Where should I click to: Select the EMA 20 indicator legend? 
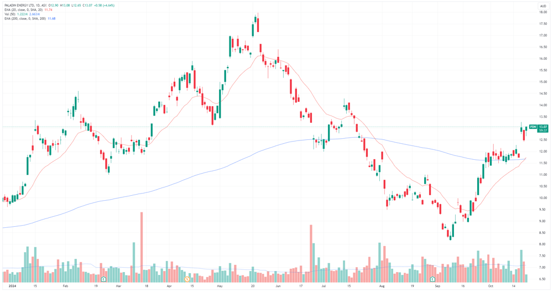point(24,10)
